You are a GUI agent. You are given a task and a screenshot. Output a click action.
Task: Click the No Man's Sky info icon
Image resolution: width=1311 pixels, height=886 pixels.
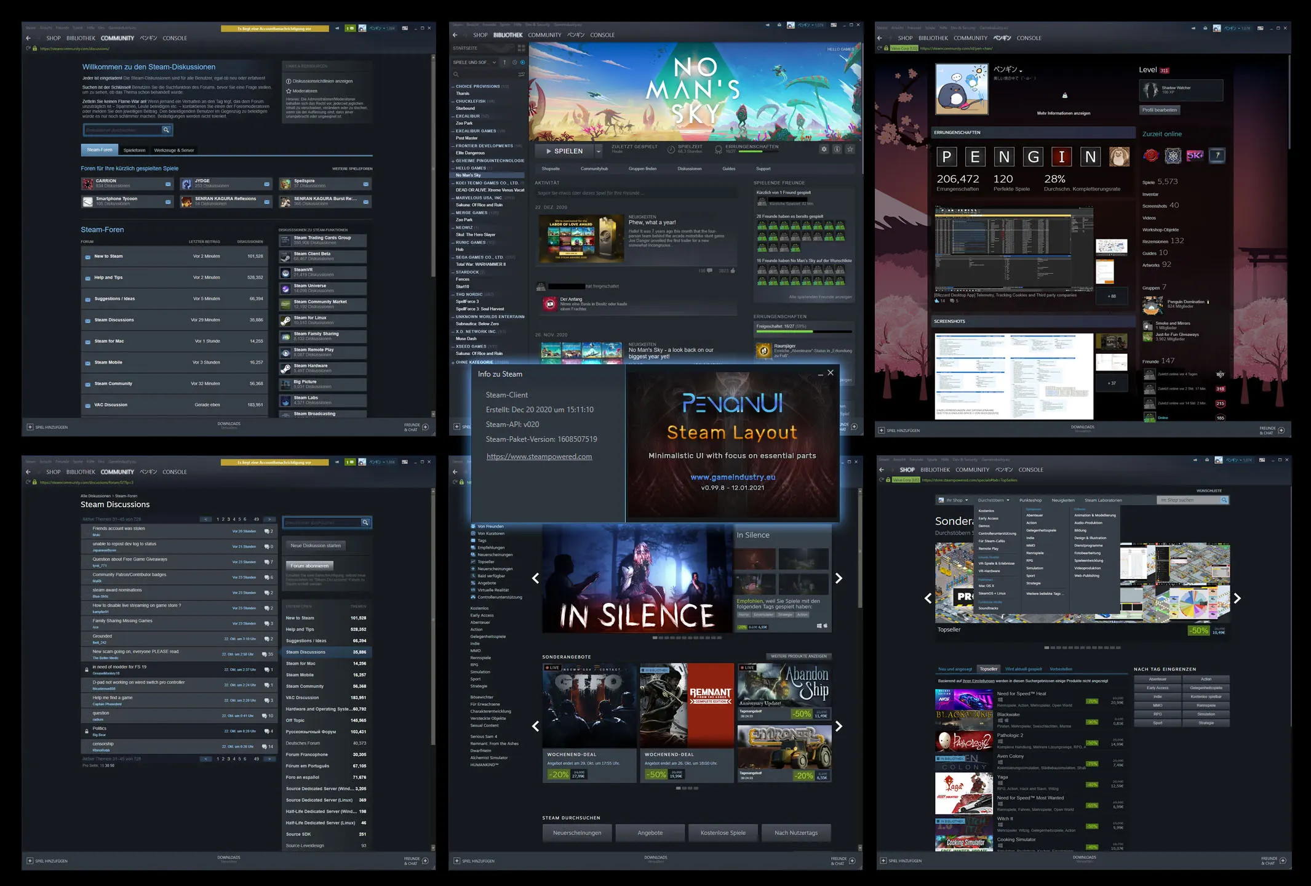click(x=837, y=150)
